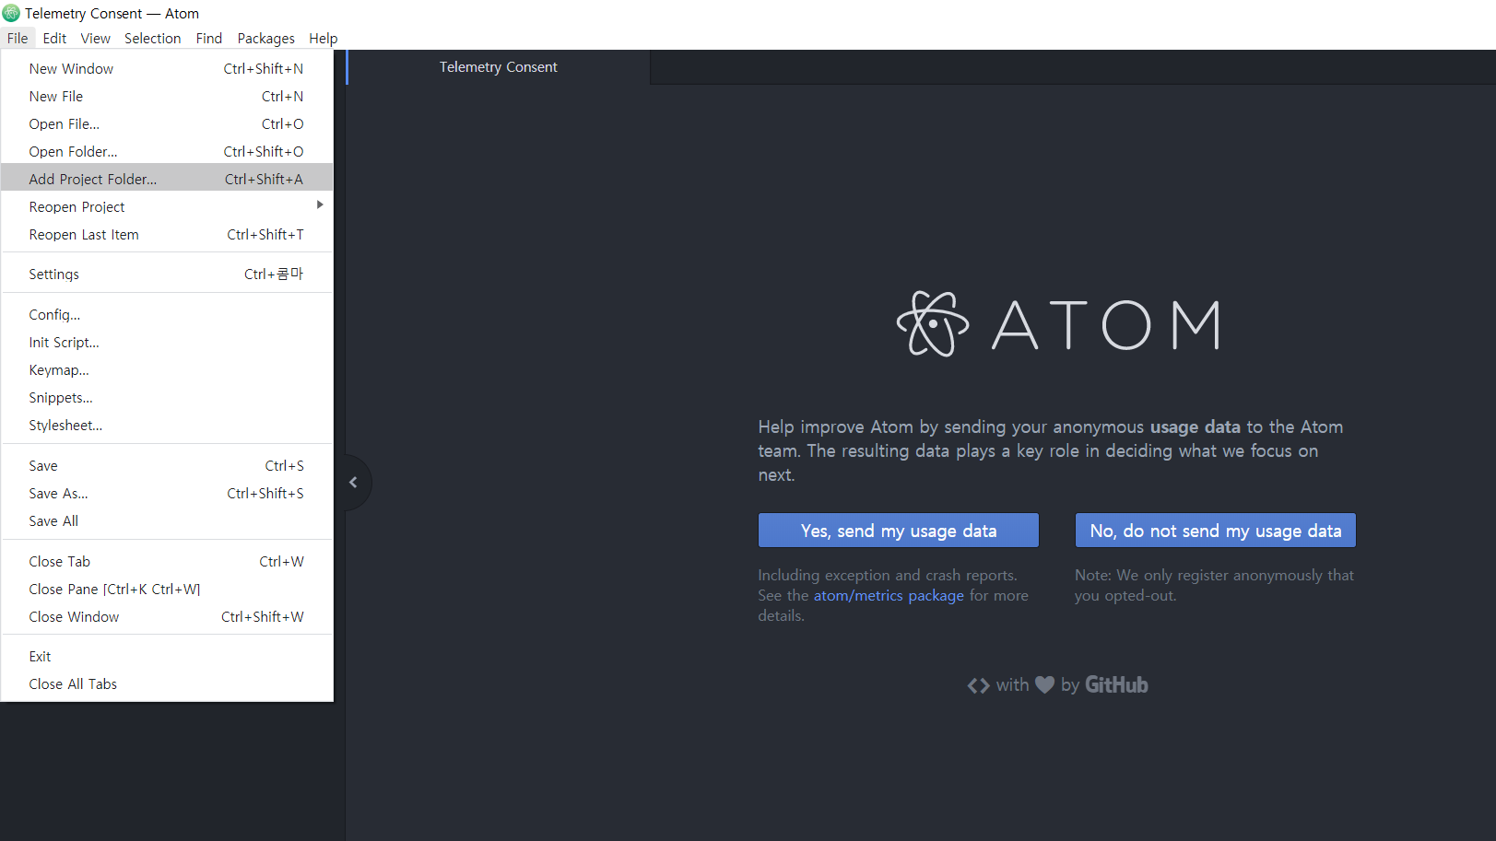Viewport: 1496px width, 841px height.
Task: Open the Help menu
Action: point(324,38)
